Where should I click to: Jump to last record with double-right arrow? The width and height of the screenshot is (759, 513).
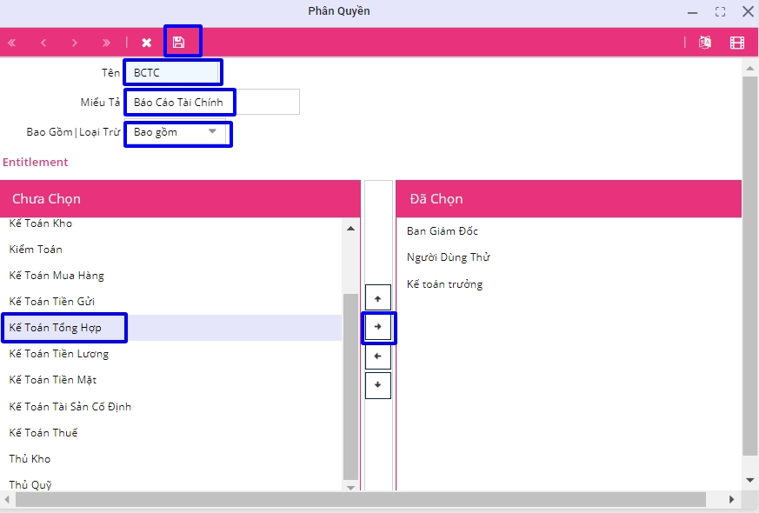tap(106, 43)
